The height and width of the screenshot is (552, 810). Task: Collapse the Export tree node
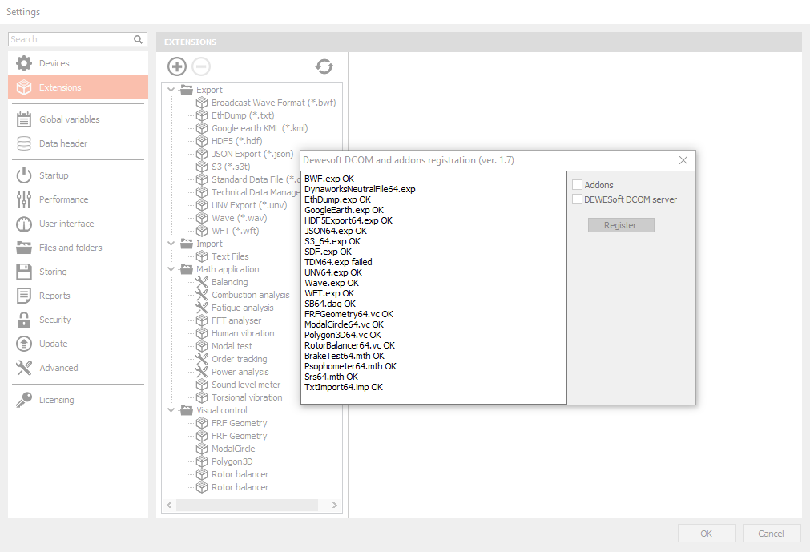click(171, 90)
